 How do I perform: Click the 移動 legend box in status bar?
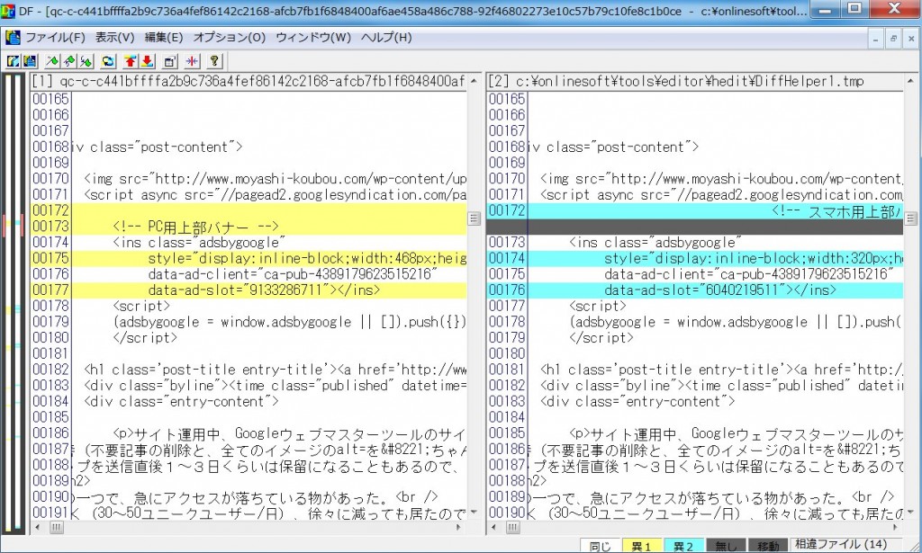point(766,546)
